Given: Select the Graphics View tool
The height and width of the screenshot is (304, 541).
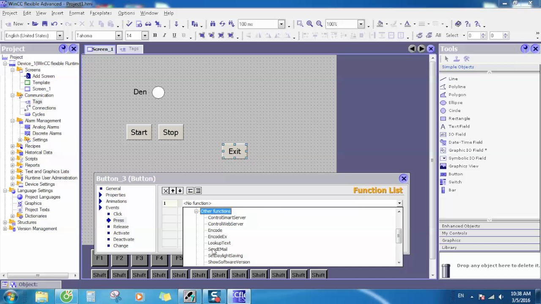Looking at the screenshot, I should 463,166.
